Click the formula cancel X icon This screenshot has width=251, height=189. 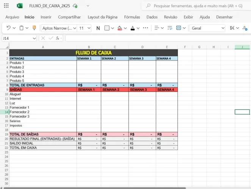(x=43, y=38)
